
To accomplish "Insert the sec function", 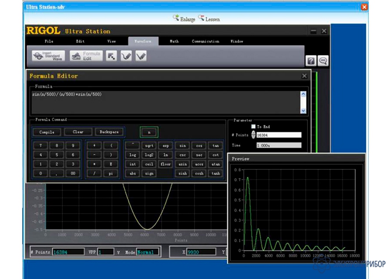I will tap(199, 155).
